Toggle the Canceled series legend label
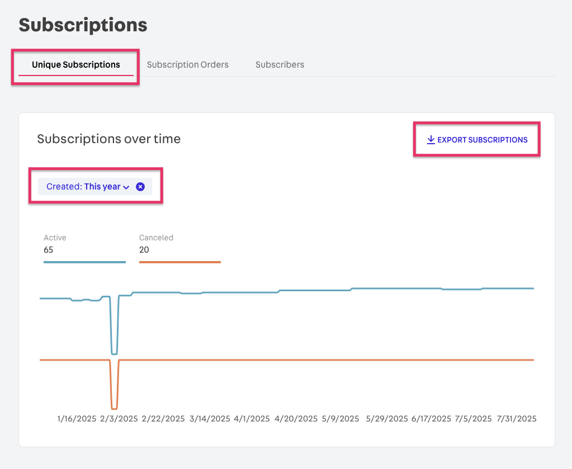Viewport: 572px width, 469px height. (156, 238)
